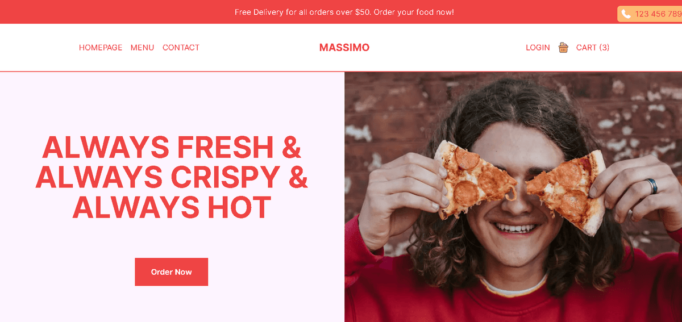Click the MASSIMO brand logo

[344, 48]
